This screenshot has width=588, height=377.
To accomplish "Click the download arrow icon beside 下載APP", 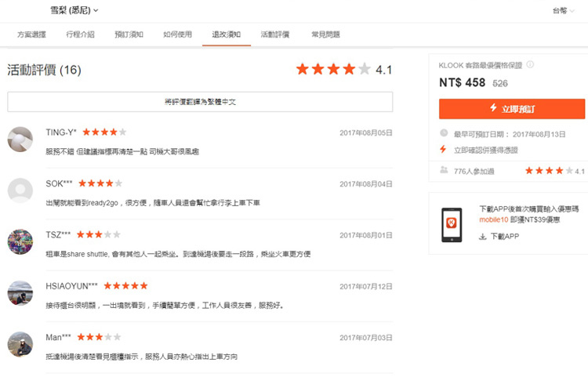I will pyautogui.click(x=483, y=237).
